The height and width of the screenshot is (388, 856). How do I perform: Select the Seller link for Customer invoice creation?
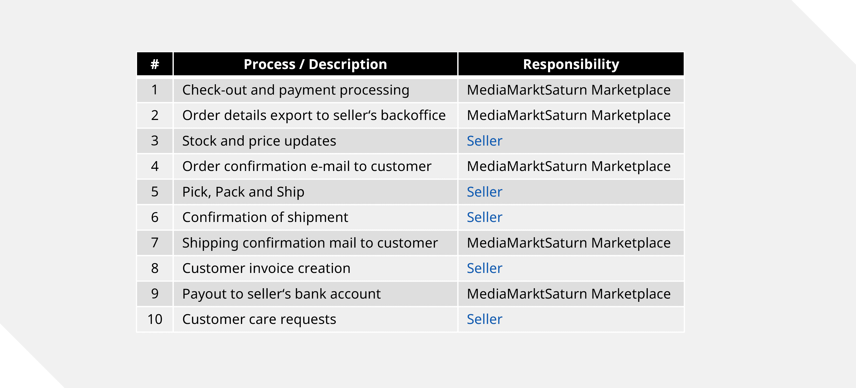(x=484, y=268)
